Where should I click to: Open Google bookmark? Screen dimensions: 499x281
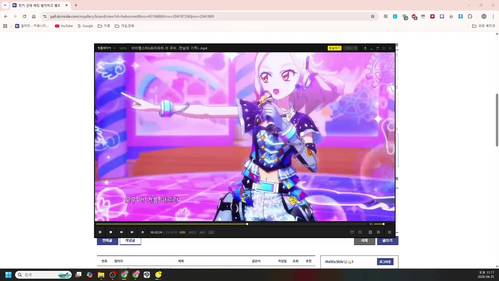coord(85,26)
